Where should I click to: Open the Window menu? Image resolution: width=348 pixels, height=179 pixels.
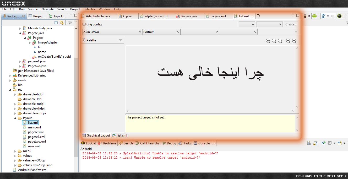105,9
